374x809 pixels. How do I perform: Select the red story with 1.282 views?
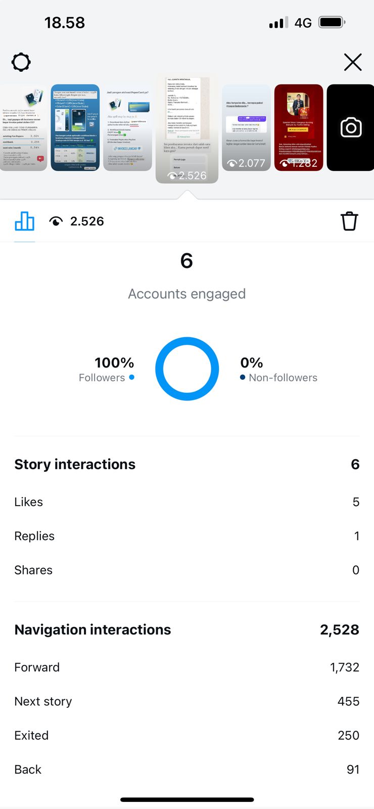point(299,127)
